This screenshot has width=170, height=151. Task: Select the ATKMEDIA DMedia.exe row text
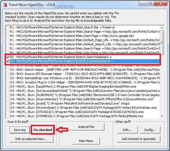coord(77,116)
